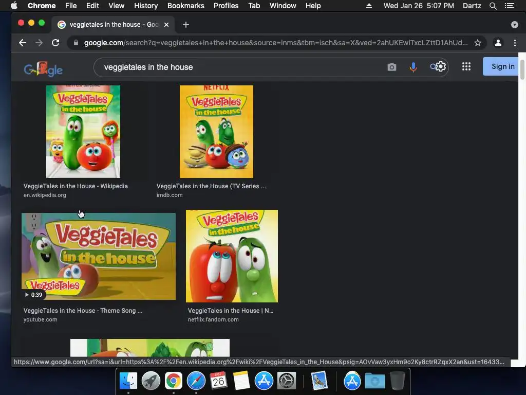
Task: Open the Window menu
Action: [x=283, y=6]
